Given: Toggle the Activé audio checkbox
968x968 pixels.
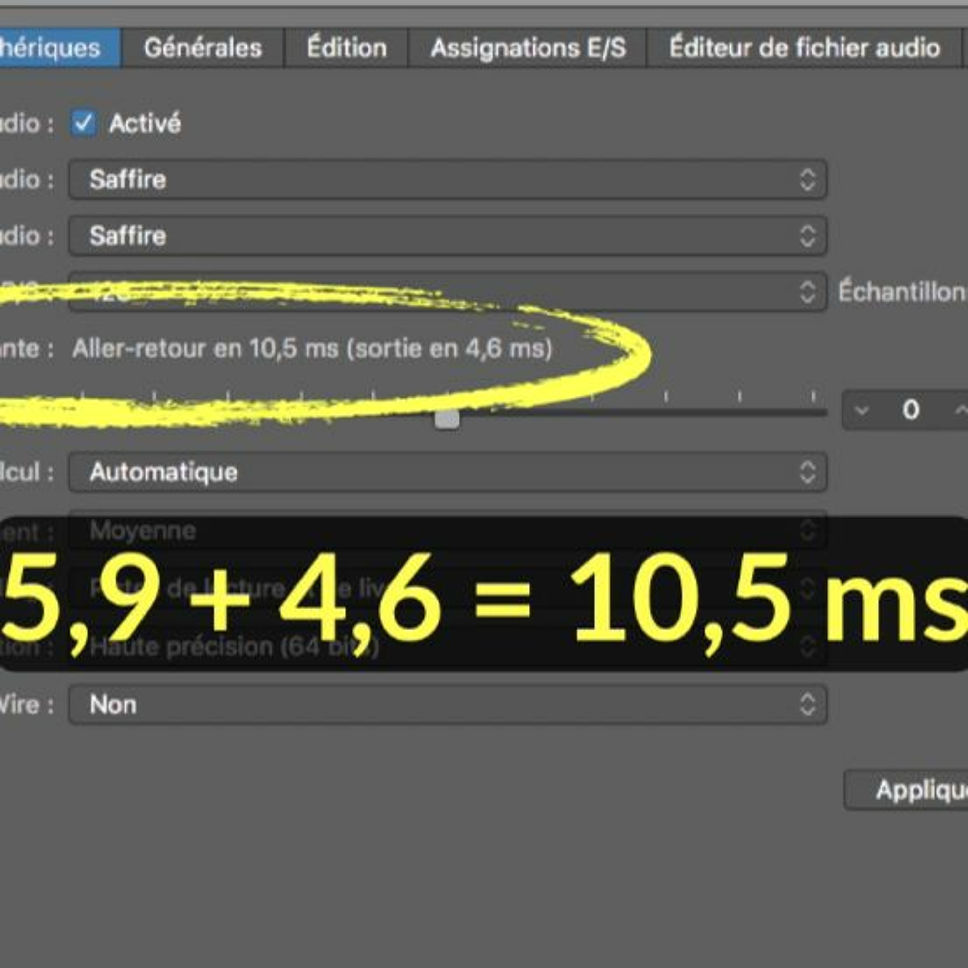Looking at the screenshot, I should click(83, 123).
